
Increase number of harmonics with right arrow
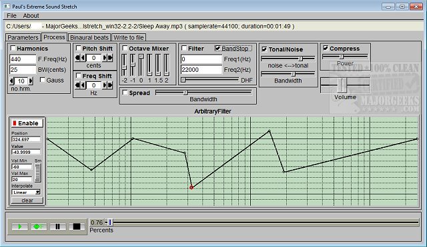[31, 81]
